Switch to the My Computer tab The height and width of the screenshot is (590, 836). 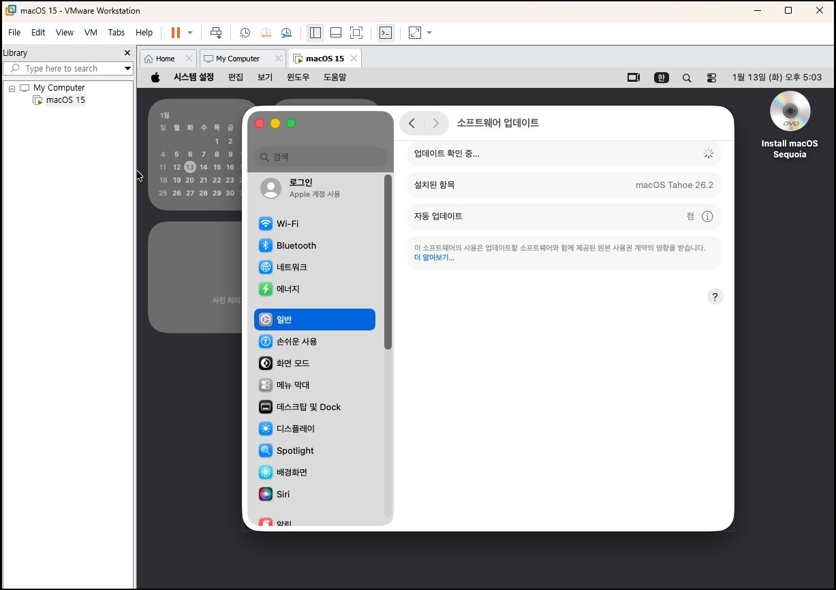point(238,59)
